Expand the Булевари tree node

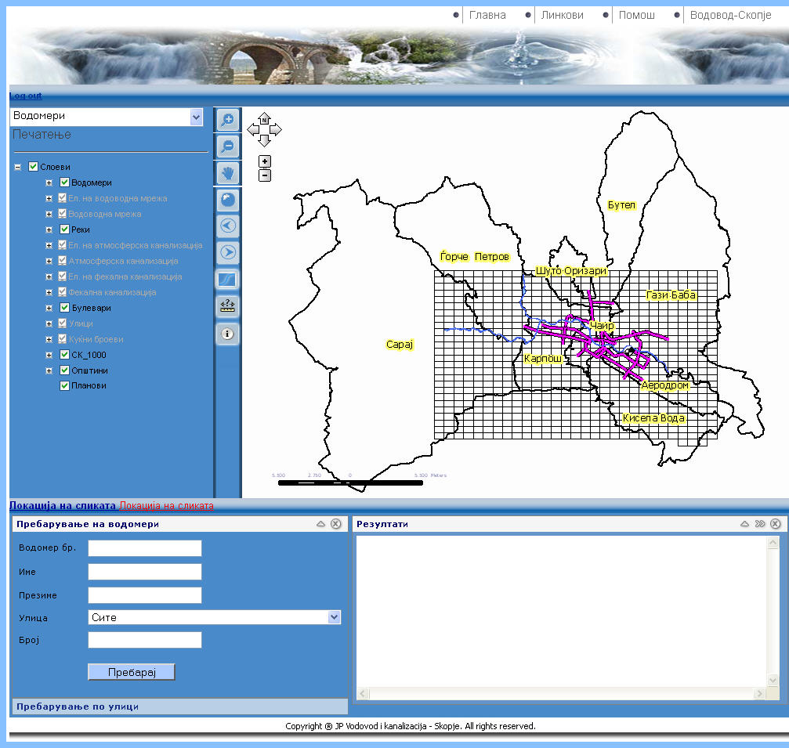[x=49, y=307]
